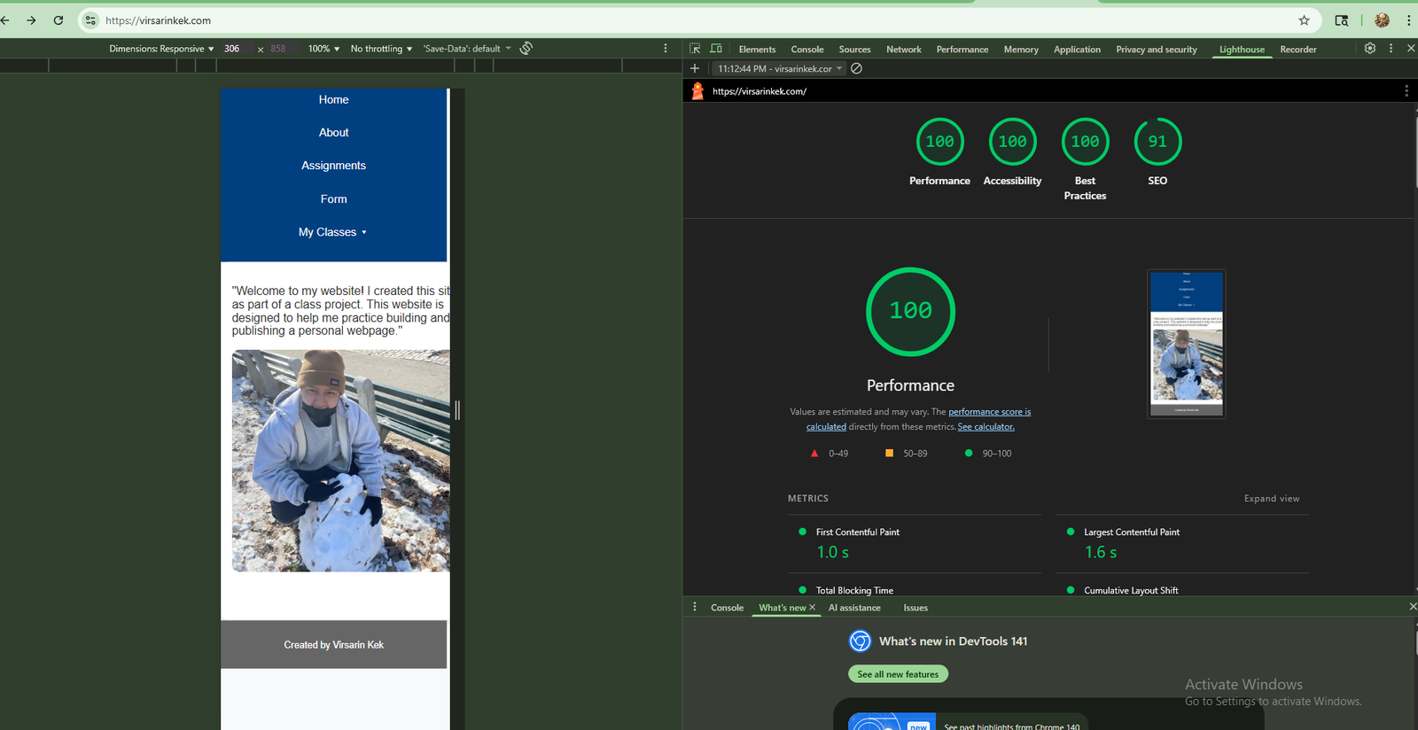This screenshot has height=730, width=1418.
Task: Expand the No throttling dropdown
Action: tap(381, 49)
